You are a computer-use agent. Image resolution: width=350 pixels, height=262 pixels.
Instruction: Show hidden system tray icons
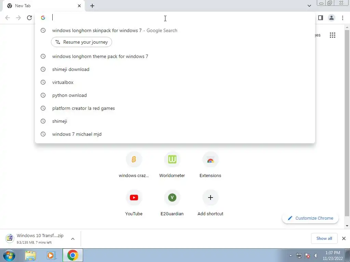[291, 256]
